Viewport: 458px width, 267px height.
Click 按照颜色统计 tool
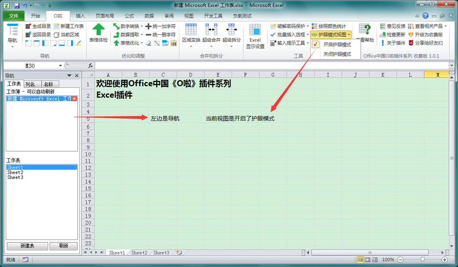coord(329,26)
